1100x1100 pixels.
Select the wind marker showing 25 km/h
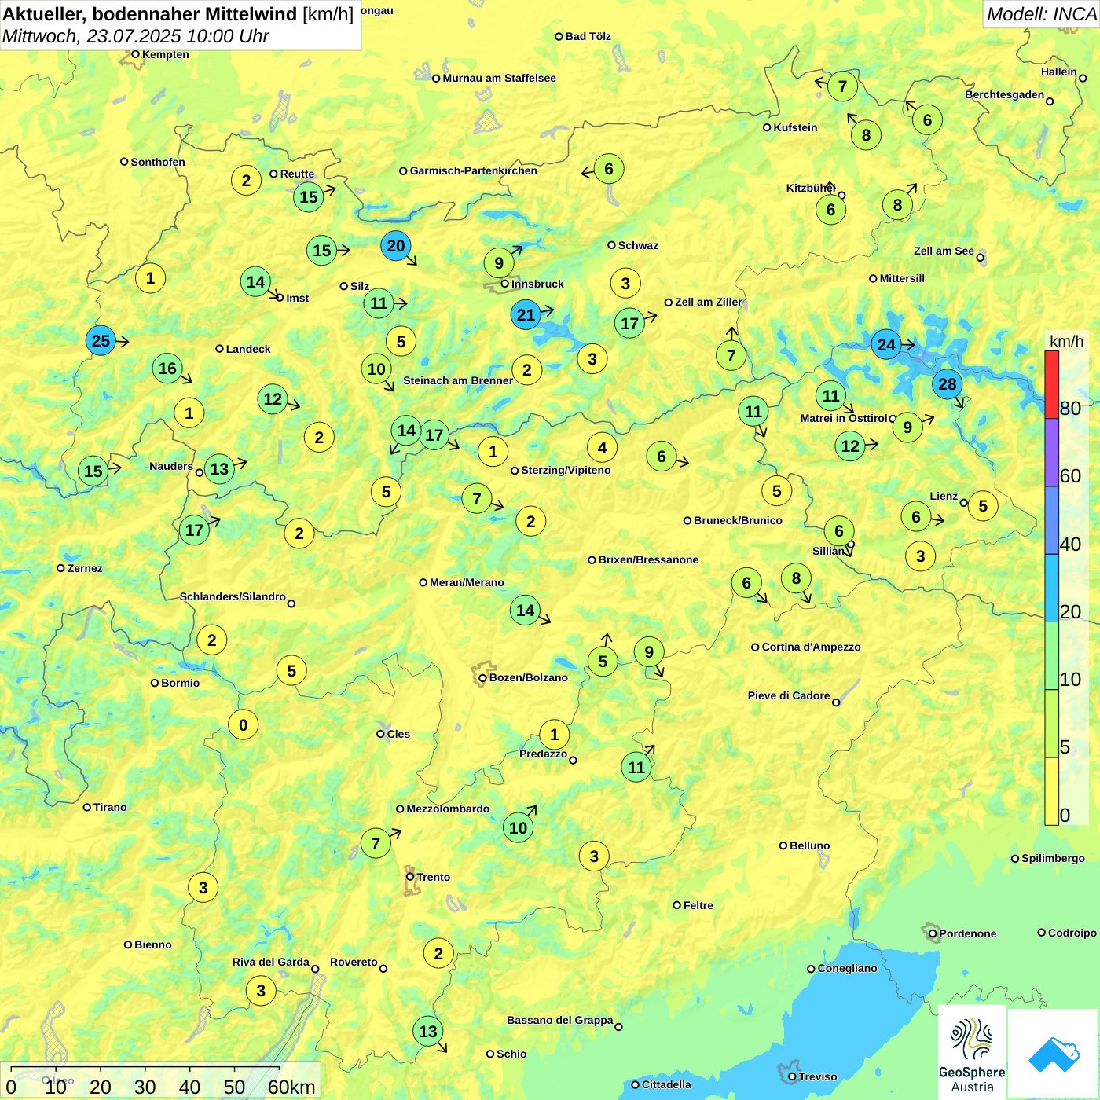coord(101,341)
